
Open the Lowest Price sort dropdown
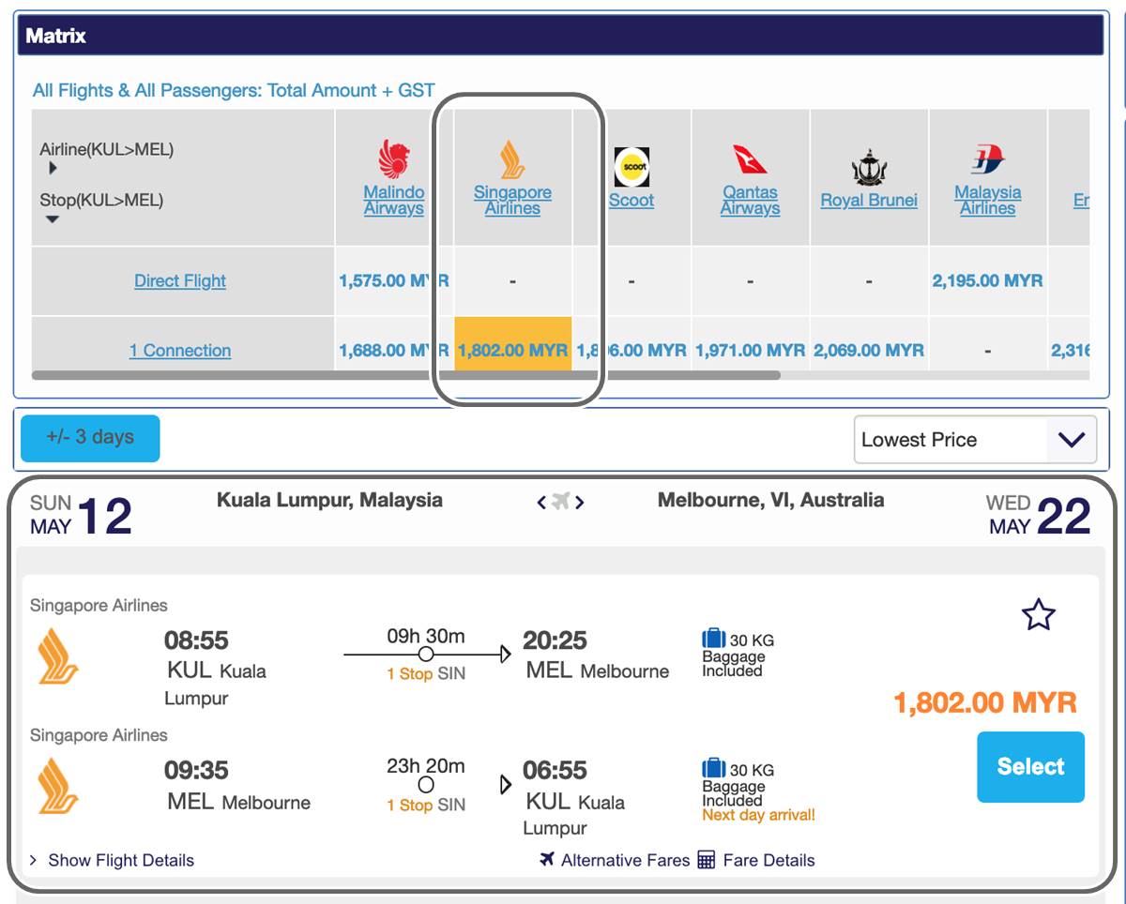(x=975, y=440)
